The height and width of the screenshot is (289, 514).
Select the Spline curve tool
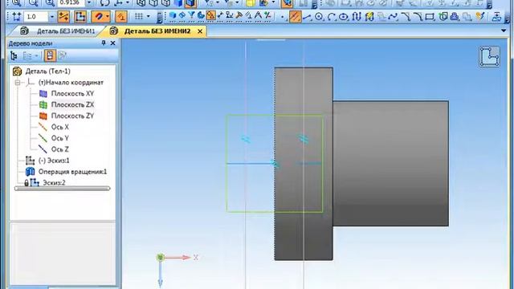(x=393, y=16)
